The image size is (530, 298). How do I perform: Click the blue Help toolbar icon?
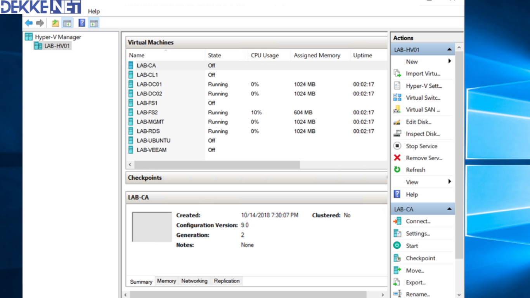[x=82, y=23]
